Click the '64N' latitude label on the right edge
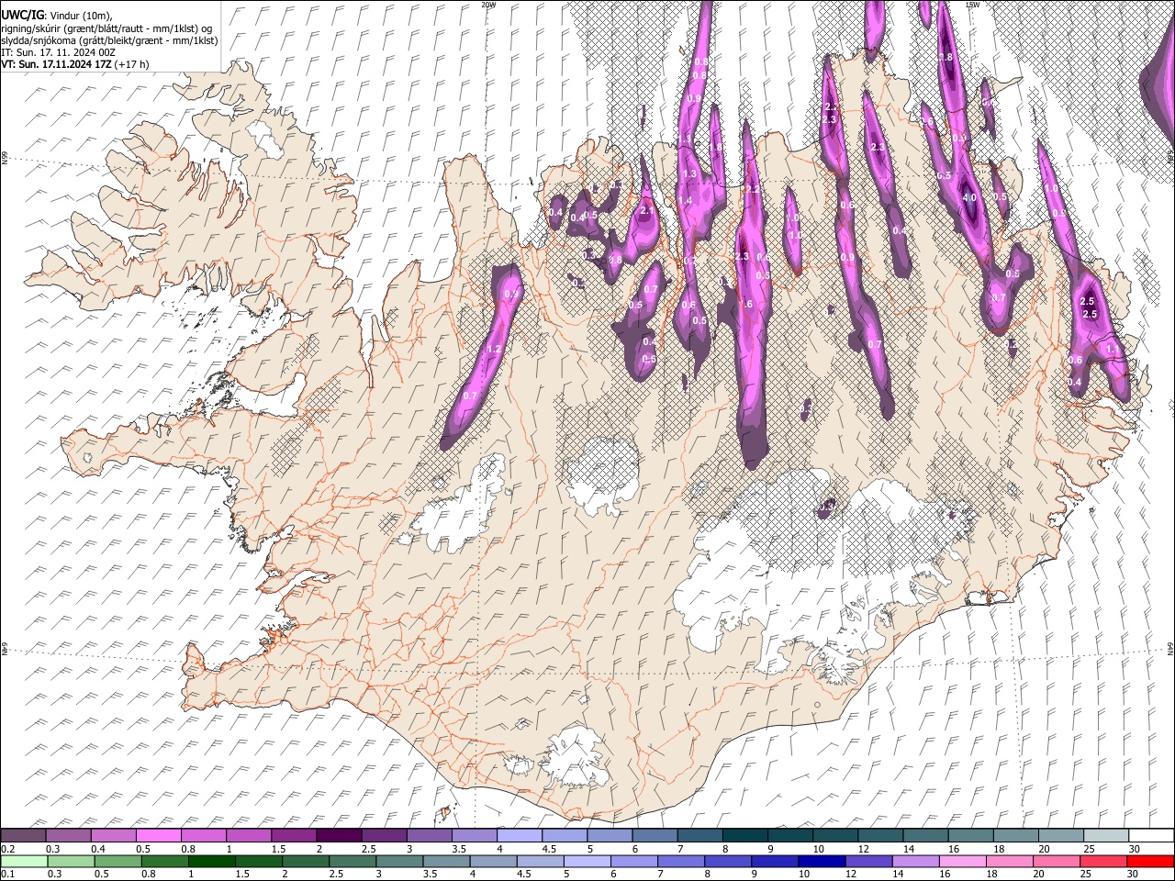The image size is (1175, 881). tap(1170, 648)
